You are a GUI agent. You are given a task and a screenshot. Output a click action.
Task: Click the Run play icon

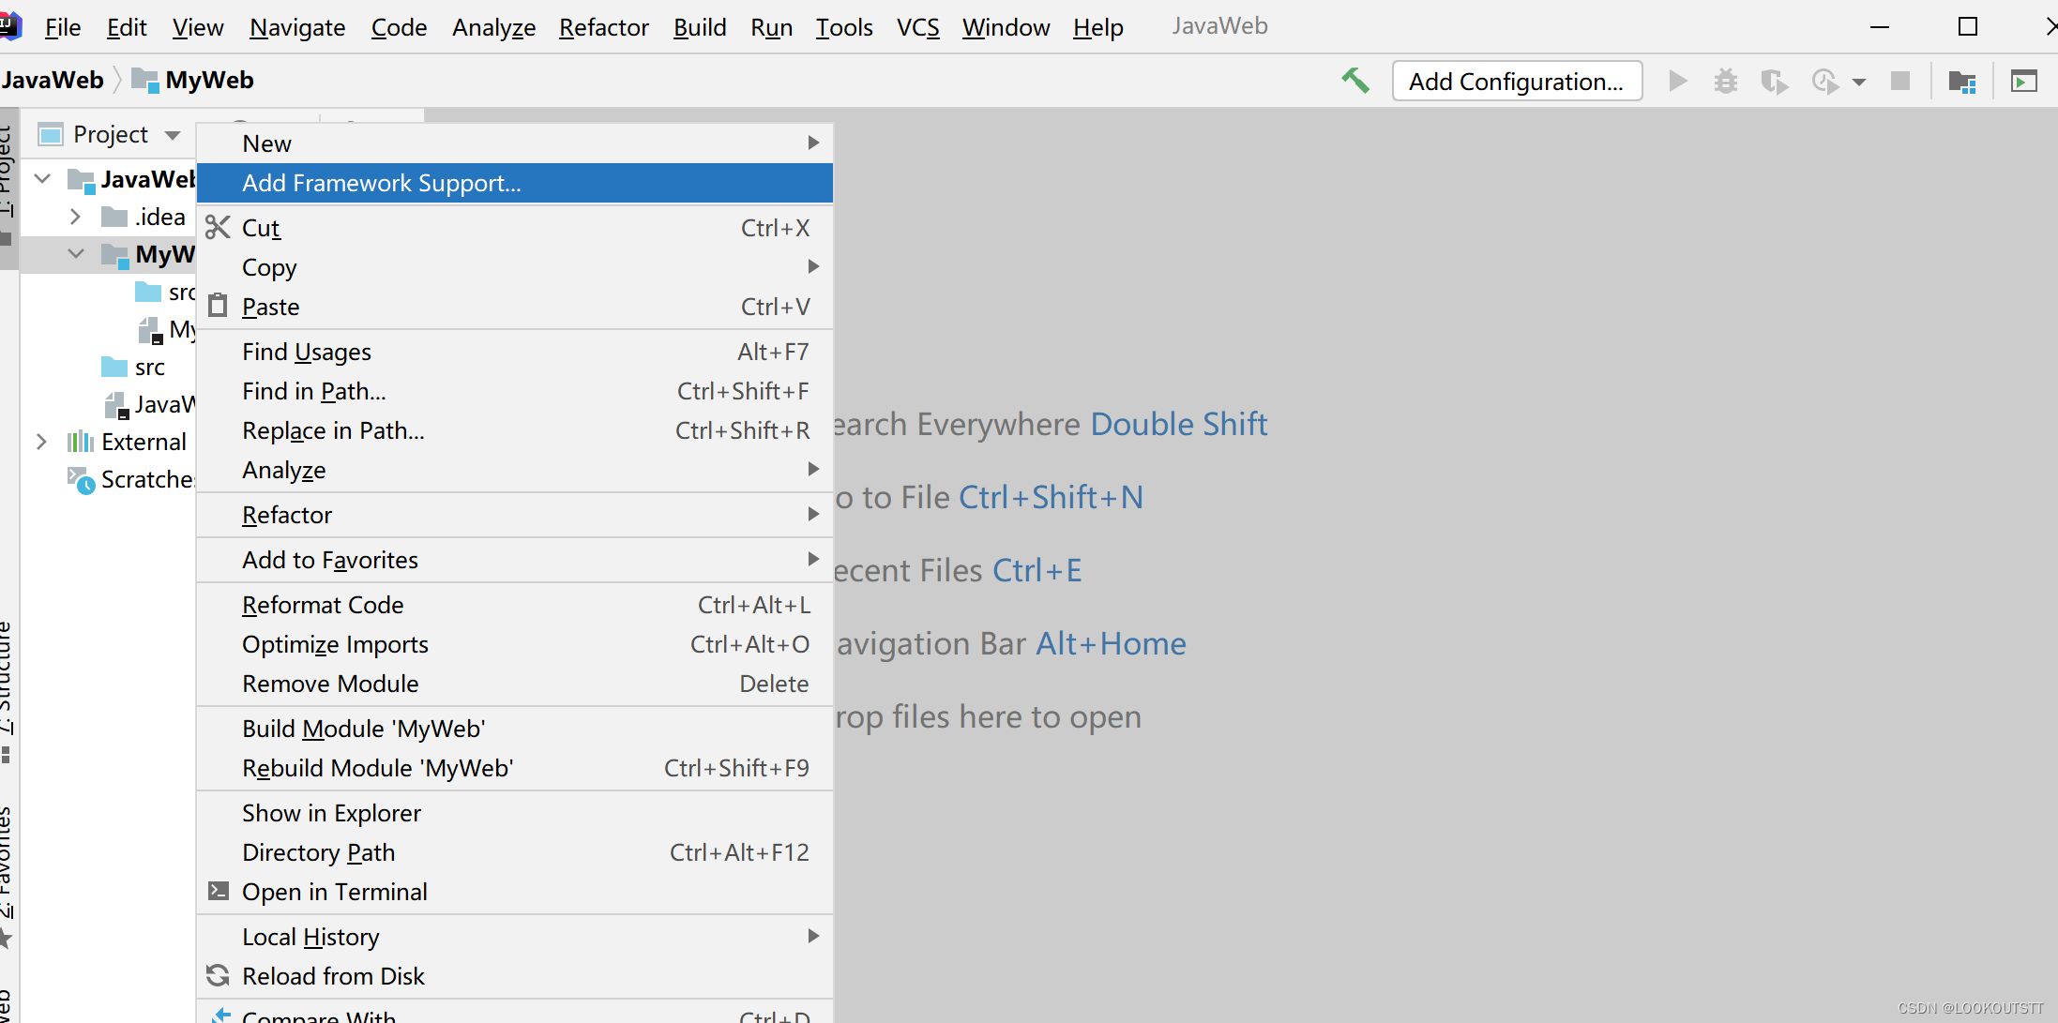tap(1678, 81)
